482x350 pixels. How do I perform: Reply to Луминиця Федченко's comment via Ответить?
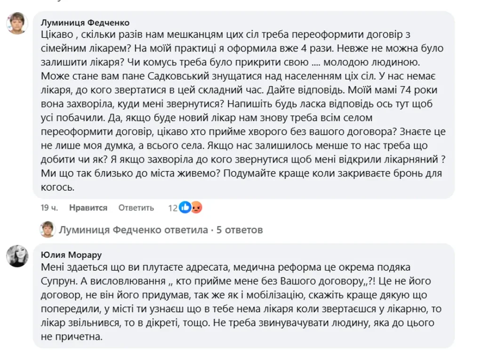coord(136,208)
